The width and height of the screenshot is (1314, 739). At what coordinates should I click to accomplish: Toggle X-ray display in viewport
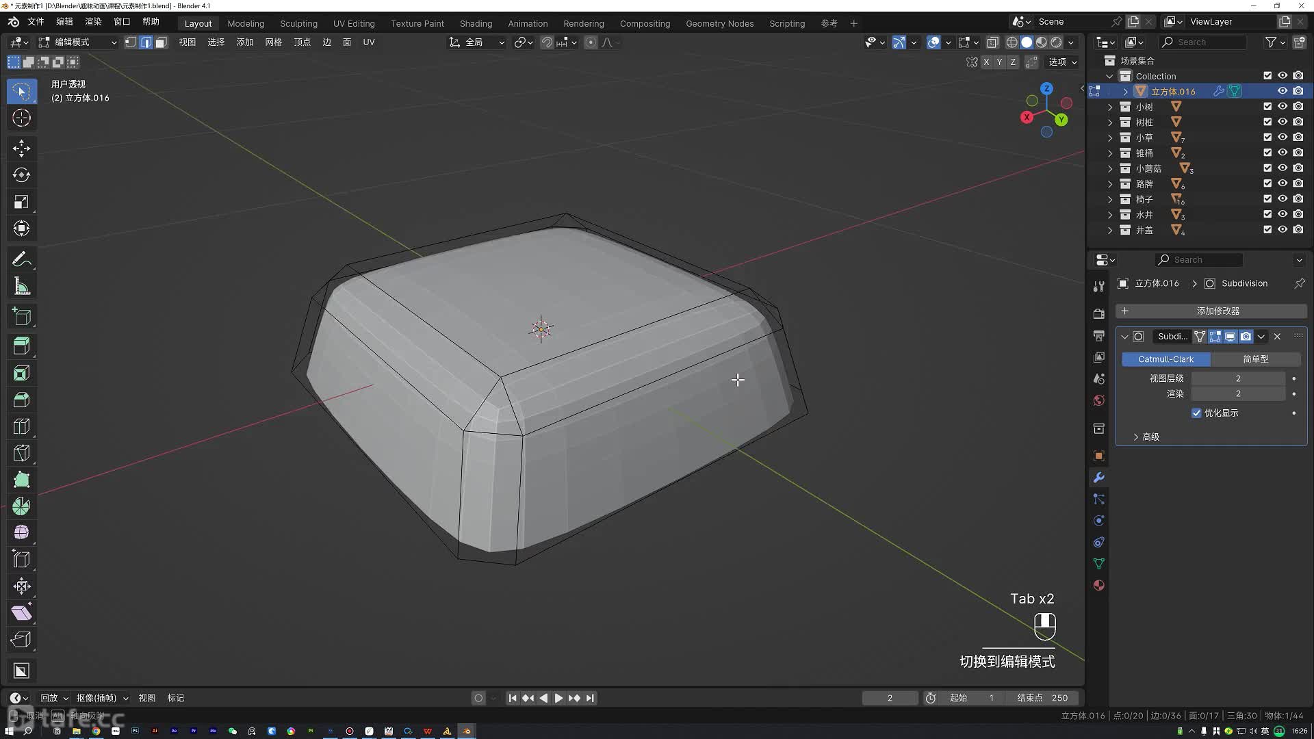pos(992,42)
